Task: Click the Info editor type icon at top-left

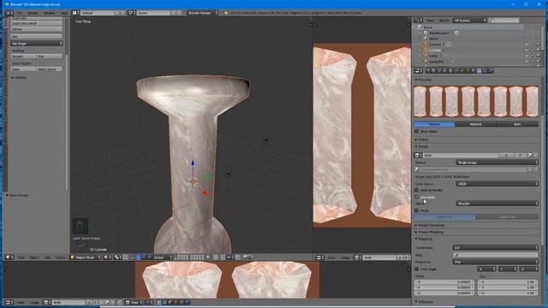Action: click(x=9, y=13)
